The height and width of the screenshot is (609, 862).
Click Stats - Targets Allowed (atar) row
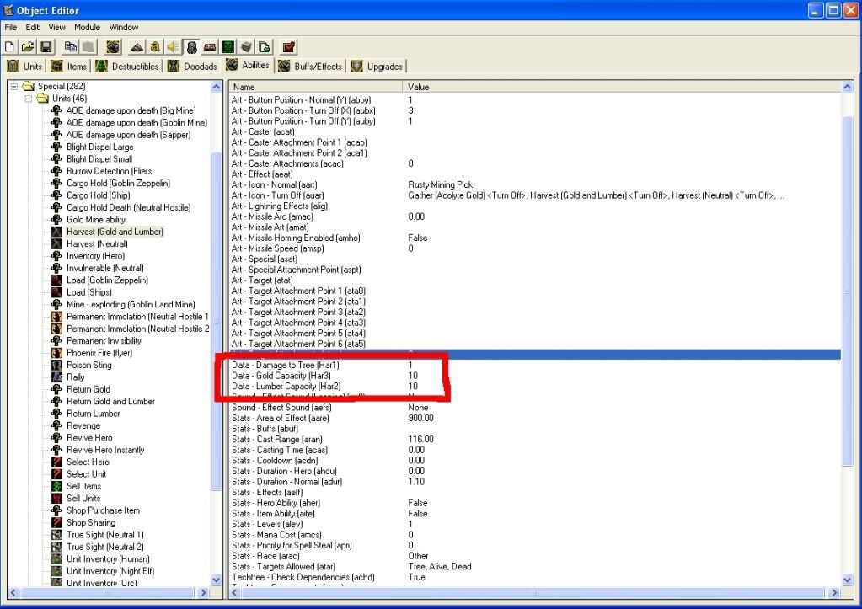[x=535, y=566]
